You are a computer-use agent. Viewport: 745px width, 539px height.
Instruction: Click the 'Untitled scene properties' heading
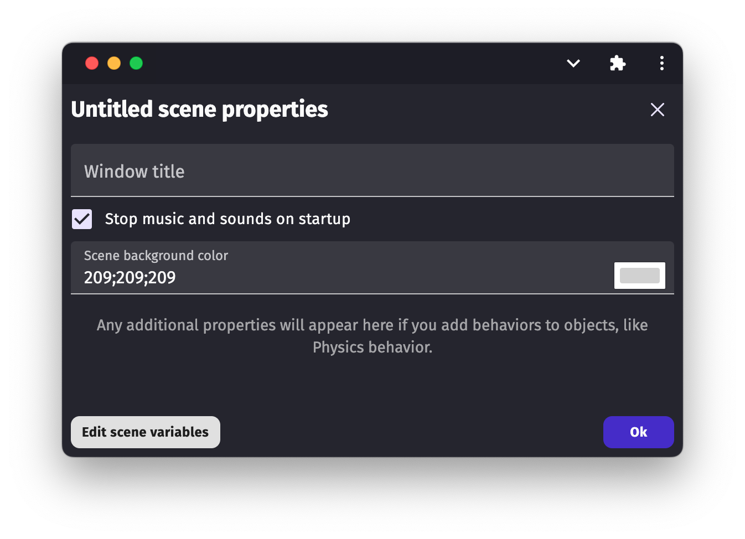(x=200, y=110)
